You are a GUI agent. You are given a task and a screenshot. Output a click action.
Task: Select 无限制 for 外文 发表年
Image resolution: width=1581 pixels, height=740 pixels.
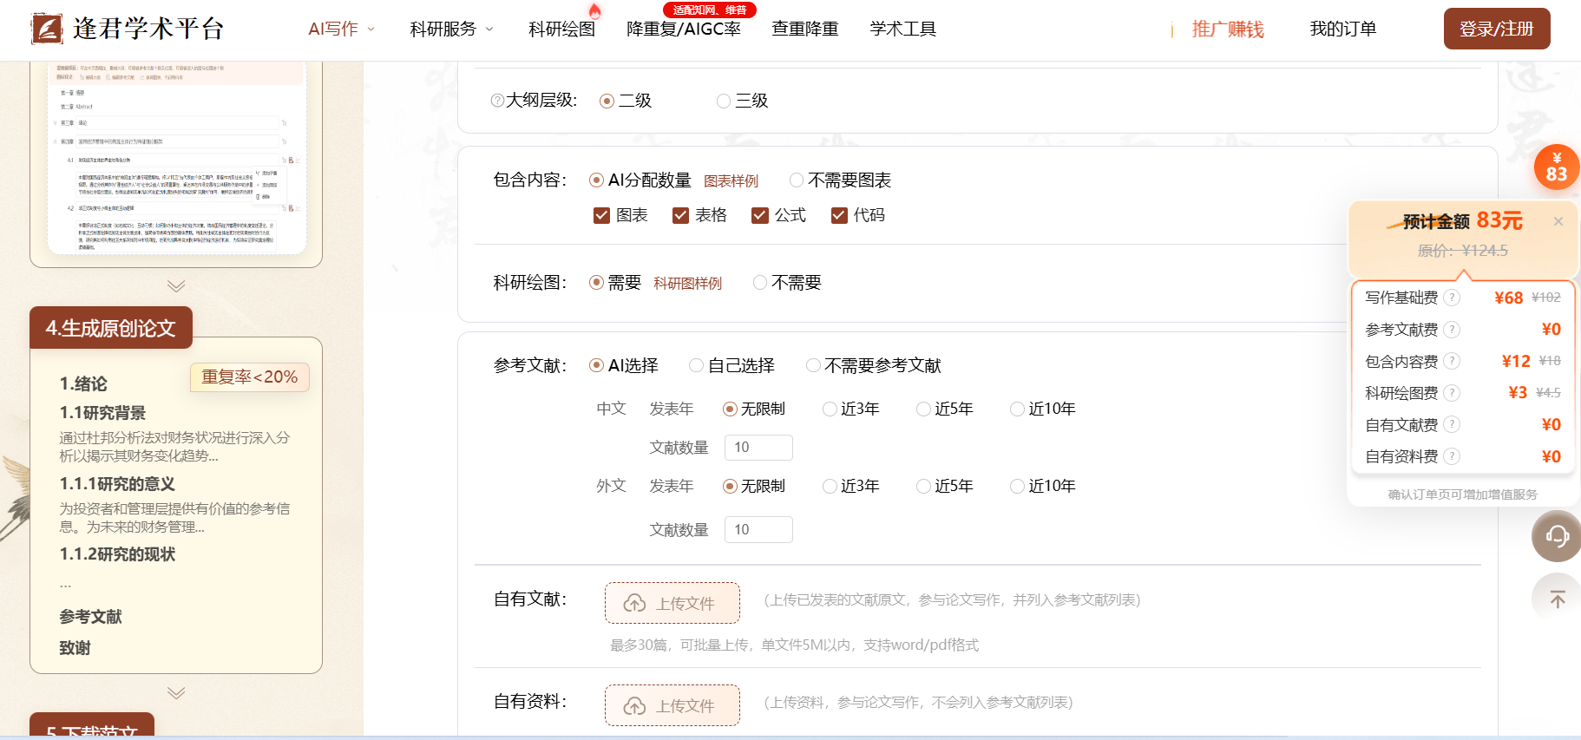coord(754,486)
